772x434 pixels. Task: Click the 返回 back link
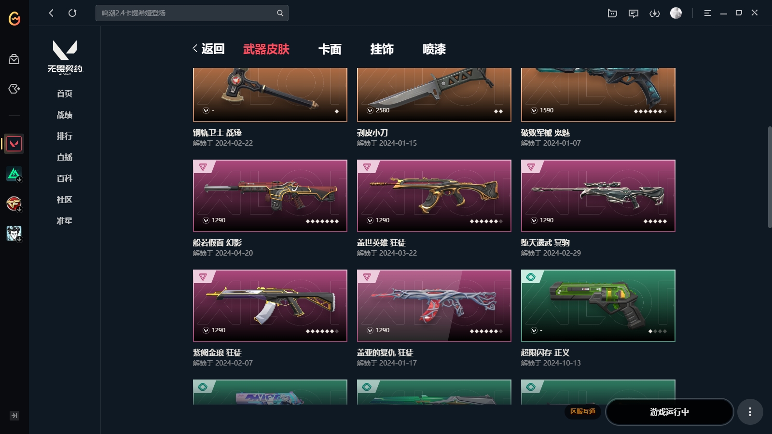pyautogui.click(x=208, y=49)
